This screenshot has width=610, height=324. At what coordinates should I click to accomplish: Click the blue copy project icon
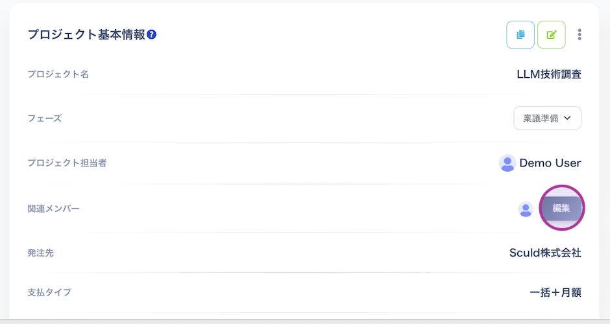pyautogui.click(x=520, y=35)
